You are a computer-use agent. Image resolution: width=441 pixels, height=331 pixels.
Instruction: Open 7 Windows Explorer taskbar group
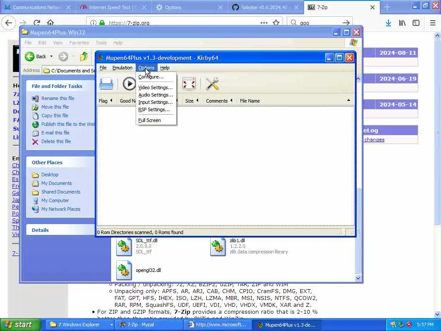pos(80,325)
